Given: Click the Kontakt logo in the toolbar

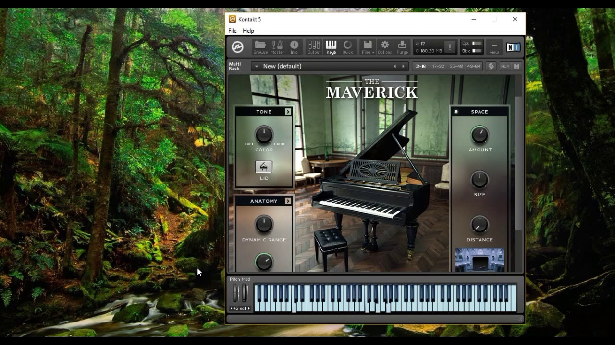Looking at the screenshot, I should point(237,47).
